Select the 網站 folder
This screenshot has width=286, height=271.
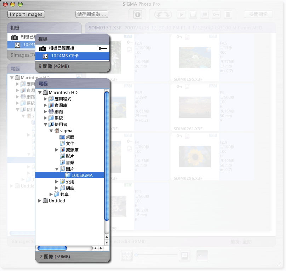70,188
